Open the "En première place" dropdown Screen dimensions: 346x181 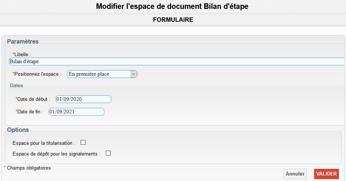pyautogui.click(x=102, y=74)
